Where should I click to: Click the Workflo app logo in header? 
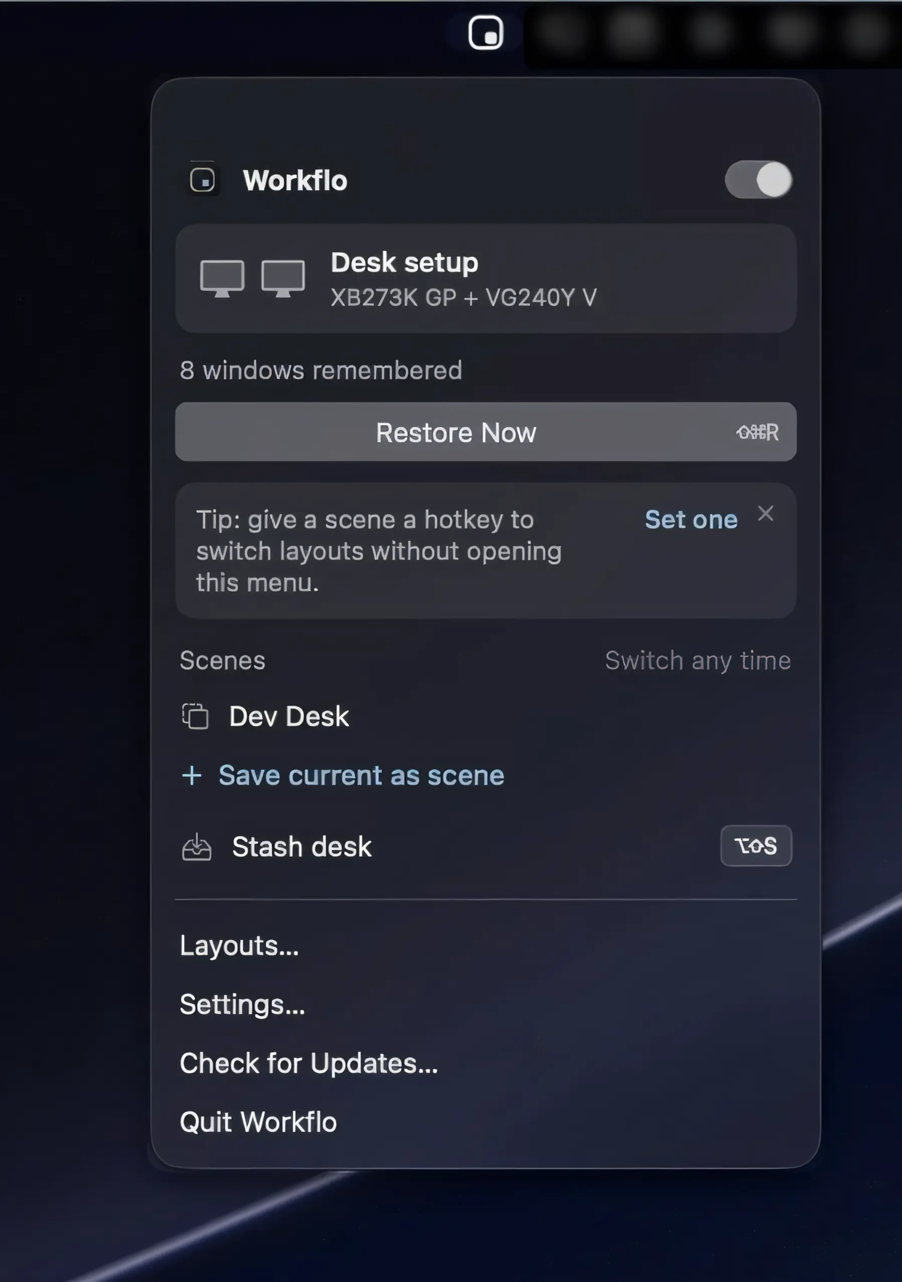point(202,180)
